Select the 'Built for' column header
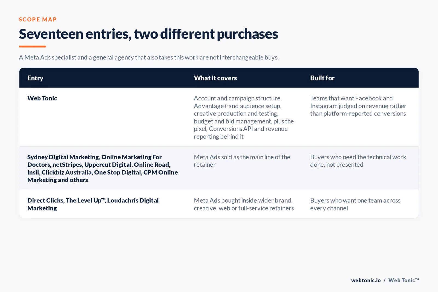 [322, 78]
